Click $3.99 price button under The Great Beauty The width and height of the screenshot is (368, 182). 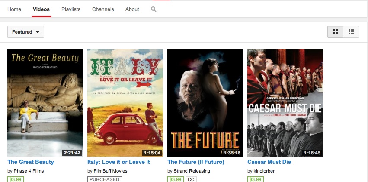pos(16,179)
